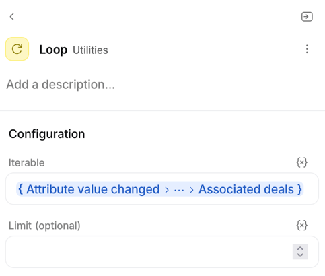This screenshot has height=276, width=325.
Task: Select the Associated deals variable segment
Action: (x=246, y=189)
